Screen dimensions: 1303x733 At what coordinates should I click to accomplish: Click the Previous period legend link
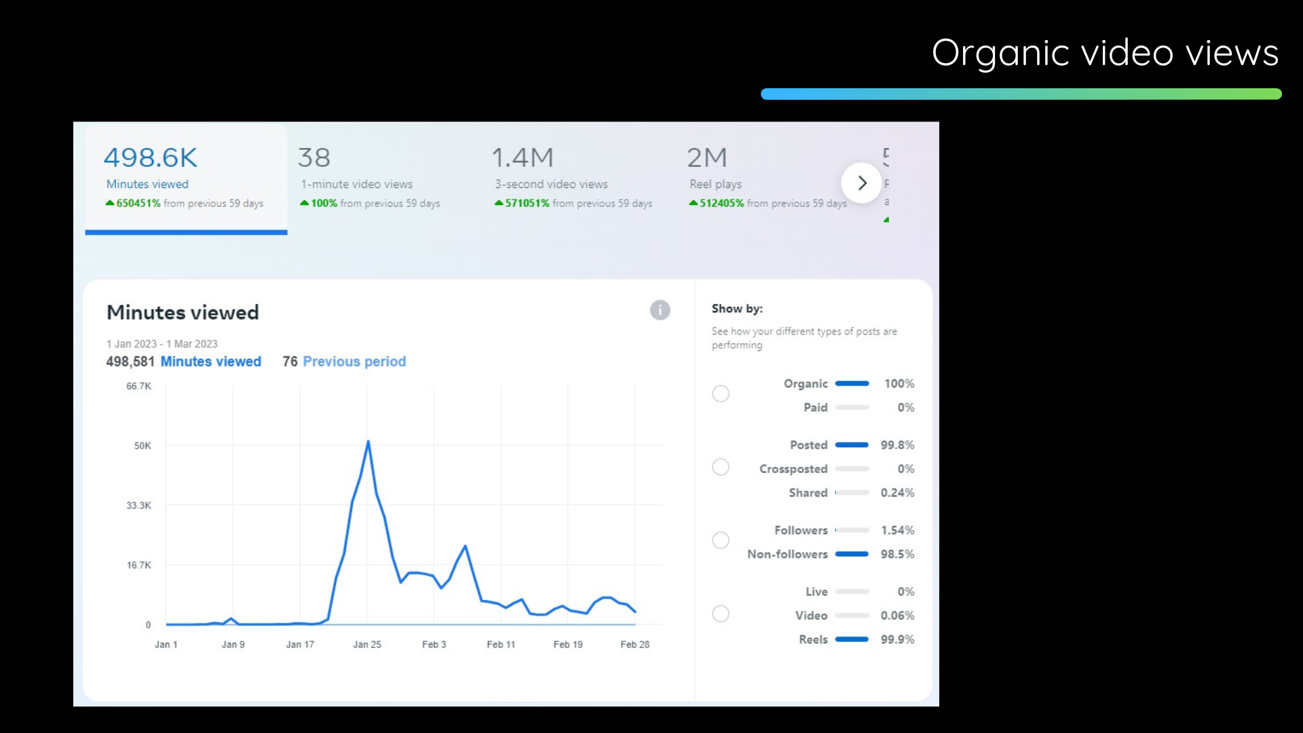[x=354, y=362]
